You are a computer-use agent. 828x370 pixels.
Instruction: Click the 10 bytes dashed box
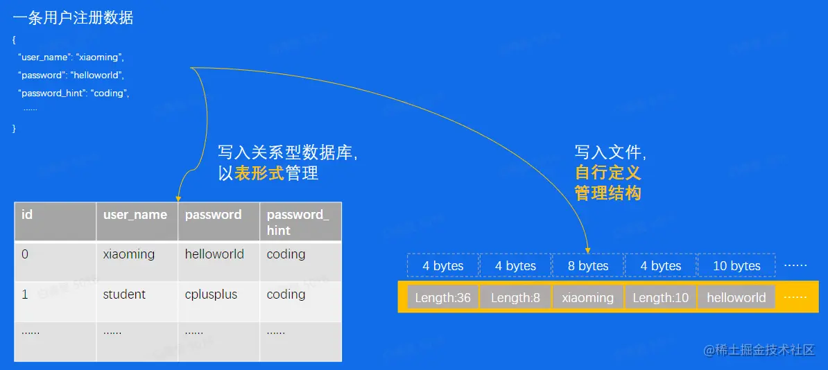(x=736, y=265)
